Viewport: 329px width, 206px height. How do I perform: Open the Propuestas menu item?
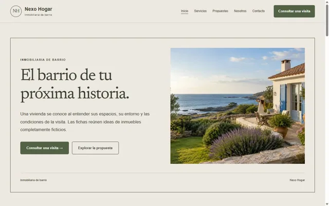pos(221,11)
